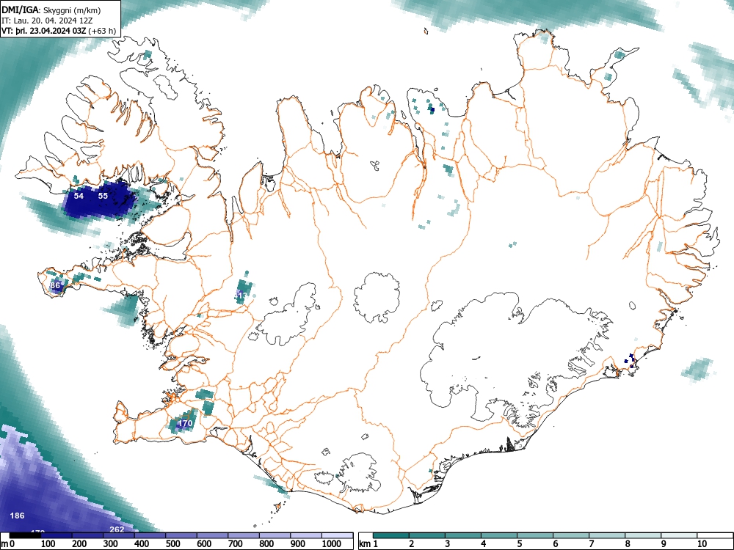The height and width of the screenshot is (550, 734).
Task: Pick the km legend swatch between 6 and 7
Action: tap(571, 535)
